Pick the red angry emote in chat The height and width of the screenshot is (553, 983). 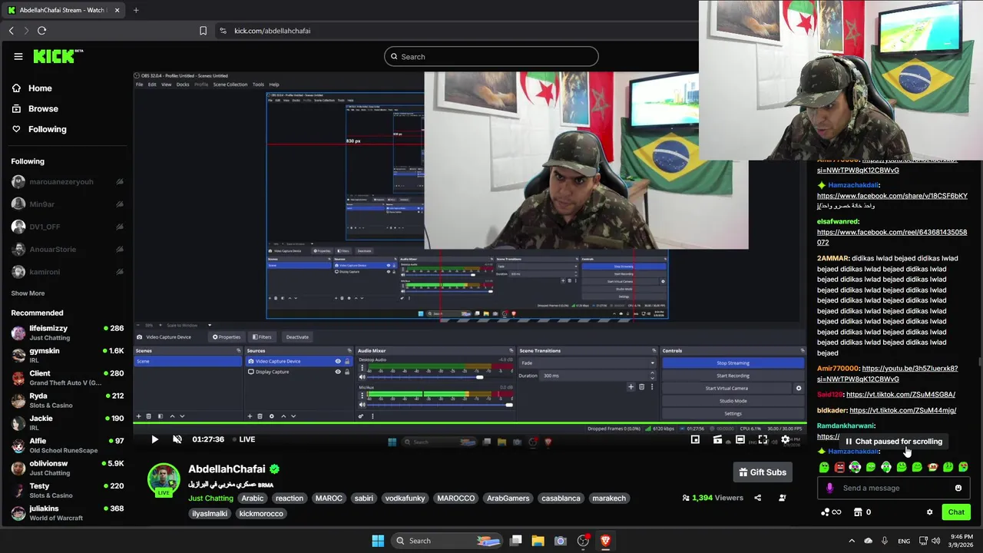839,467
